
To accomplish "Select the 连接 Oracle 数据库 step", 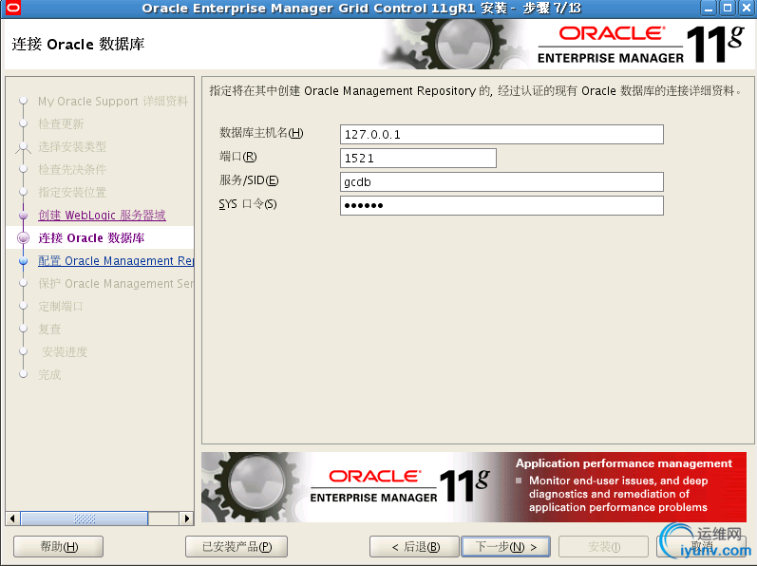I will tap(91, 237).
